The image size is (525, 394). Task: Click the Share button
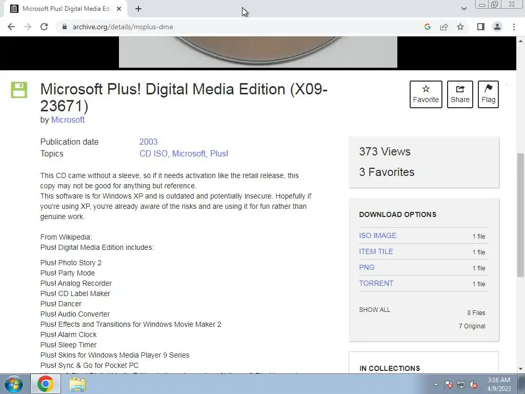[460, 94]
